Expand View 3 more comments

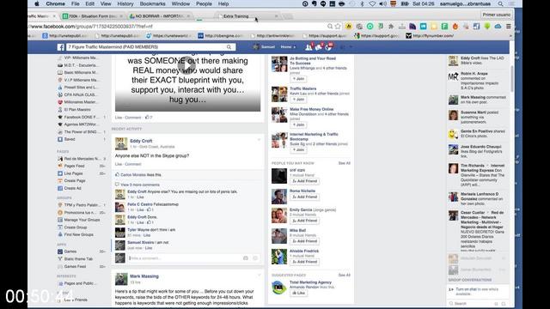click(x=140, y=185)
